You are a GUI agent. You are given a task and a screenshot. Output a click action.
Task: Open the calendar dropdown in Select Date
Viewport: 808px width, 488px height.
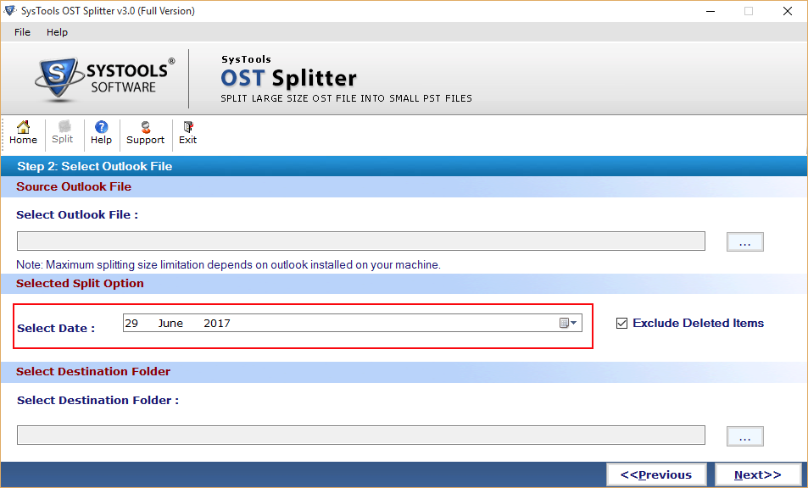(568, 323)
